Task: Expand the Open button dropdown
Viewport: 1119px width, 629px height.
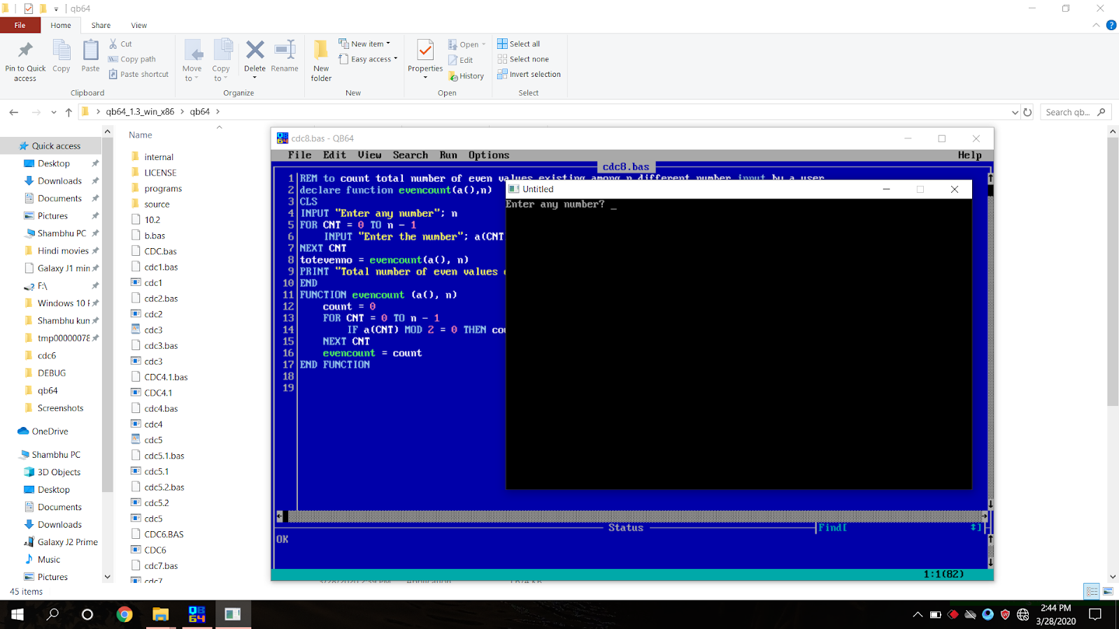Action: pyautogui.click(x=483, y=45)
